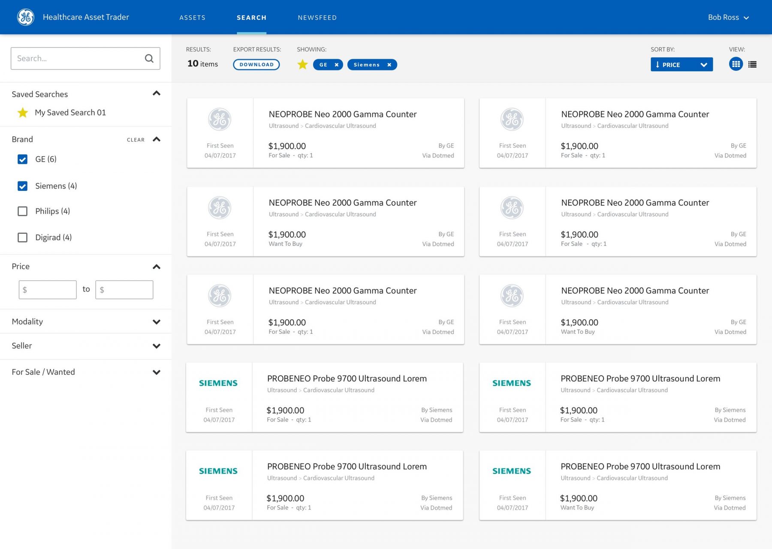Click the yellow star in Showing filters
The image size is (772, 549).
pyautogui.click(x=303, y=64)
